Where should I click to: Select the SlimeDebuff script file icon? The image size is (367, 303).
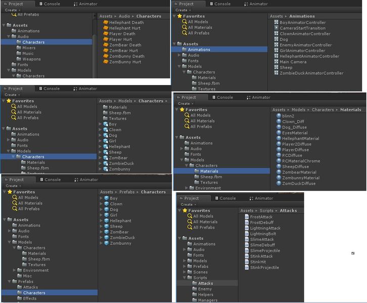point(247,245)
